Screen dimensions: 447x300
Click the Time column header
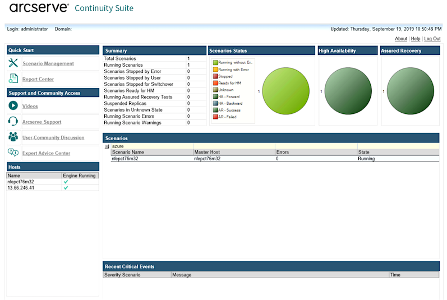pyautogui.click(x=414, y=275)
